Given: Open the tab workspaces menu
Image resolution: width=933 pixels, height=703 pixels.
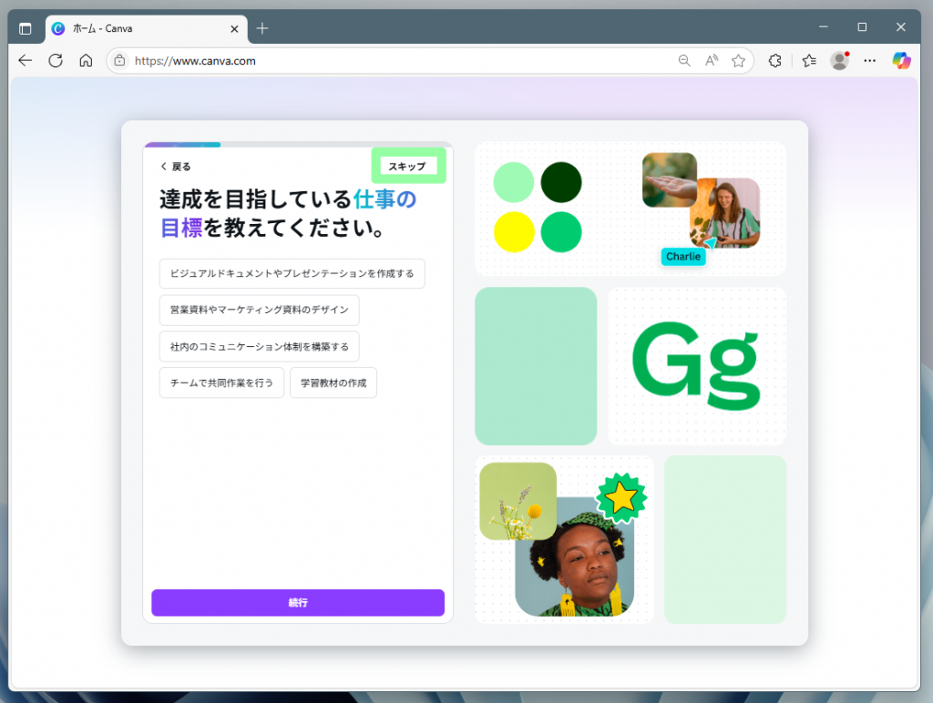Looking at the screenshot, I should coord(25,27).
